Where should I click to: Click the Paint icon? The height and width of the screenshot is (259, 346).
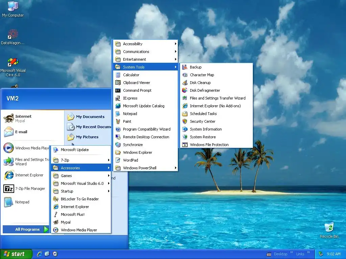(118, 121)
